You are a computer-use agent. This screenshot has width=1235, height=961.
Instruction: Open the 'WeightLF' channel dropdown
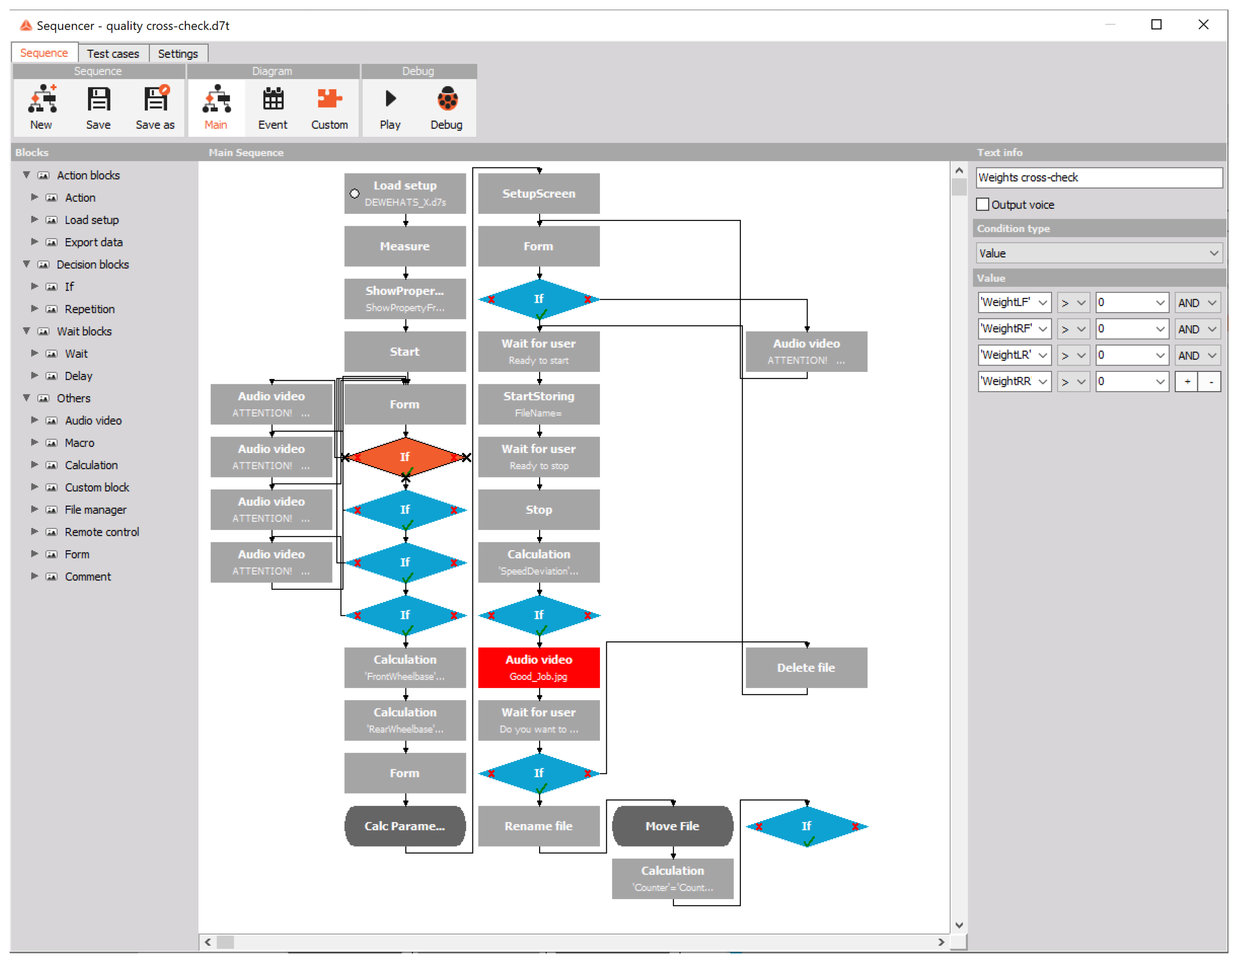pyautogui.click(x=1043, y=303)
